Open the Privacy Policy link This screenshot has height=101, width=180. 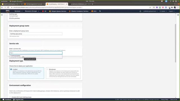[165, 100]
